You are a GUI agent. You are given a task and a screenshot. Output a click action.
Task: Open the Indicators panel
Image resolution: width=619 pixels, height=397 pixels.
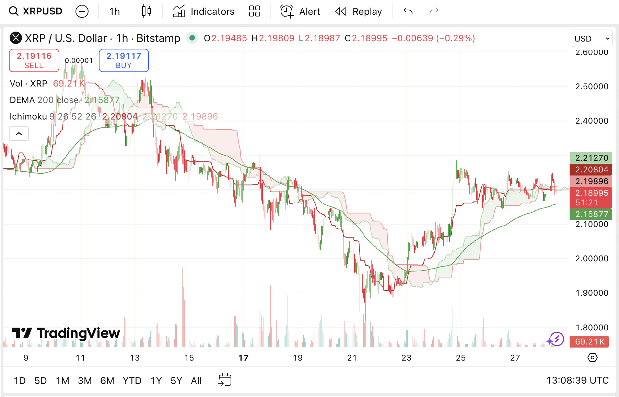pyautogui.click(x=203, y=11)
